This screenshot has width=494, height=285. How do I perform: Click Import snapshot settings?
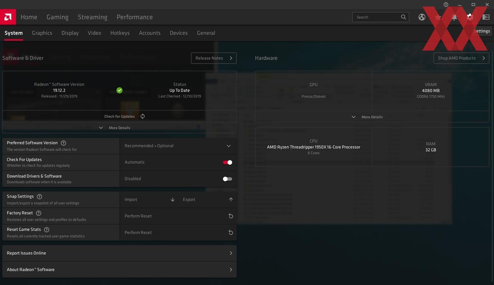coord(131,200)
